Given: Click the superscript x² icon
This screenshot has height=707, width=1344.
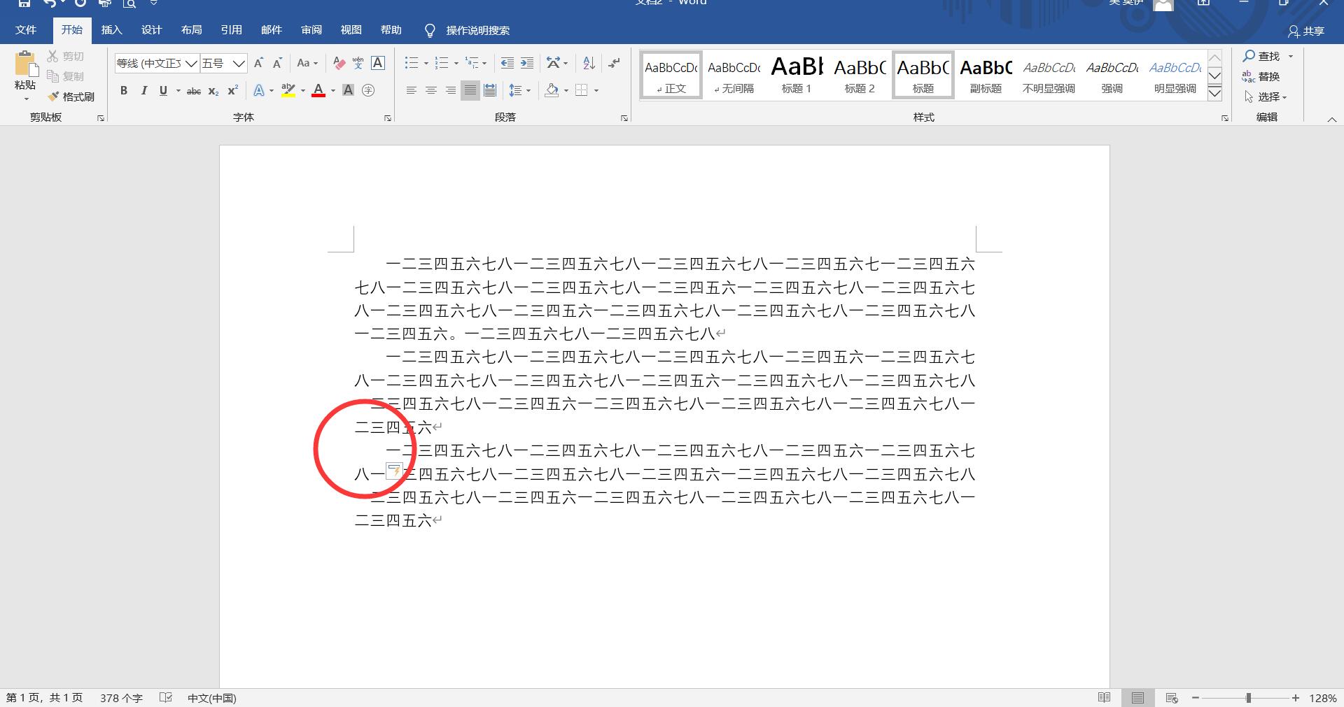Looking at the screenshot, I should [232, 90].
